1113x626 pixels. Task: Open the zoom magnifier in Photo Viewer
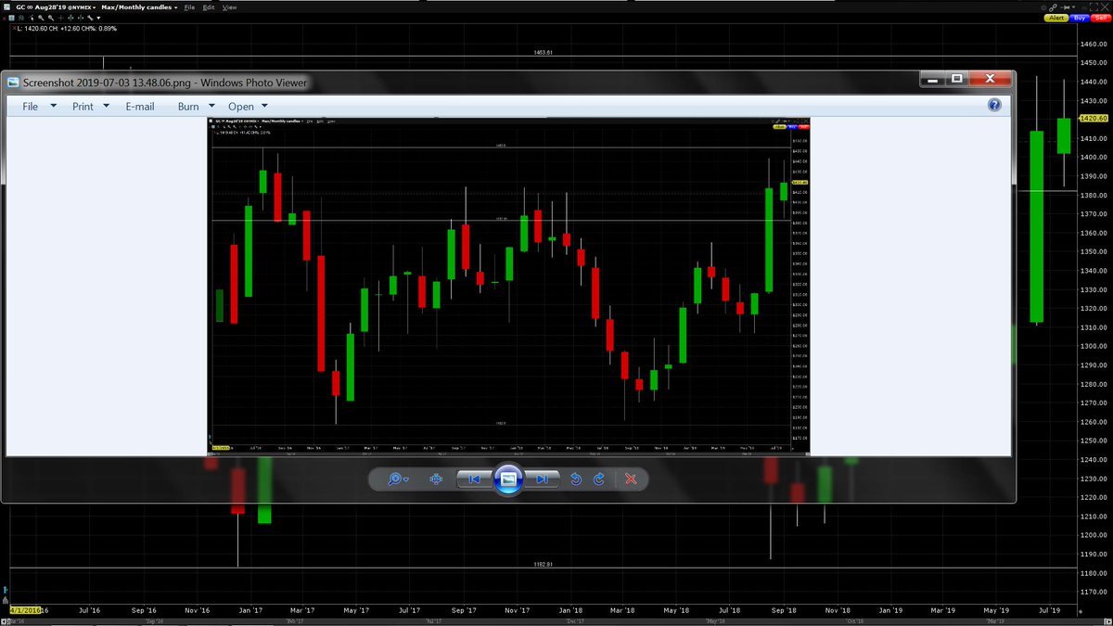(398, 479)
